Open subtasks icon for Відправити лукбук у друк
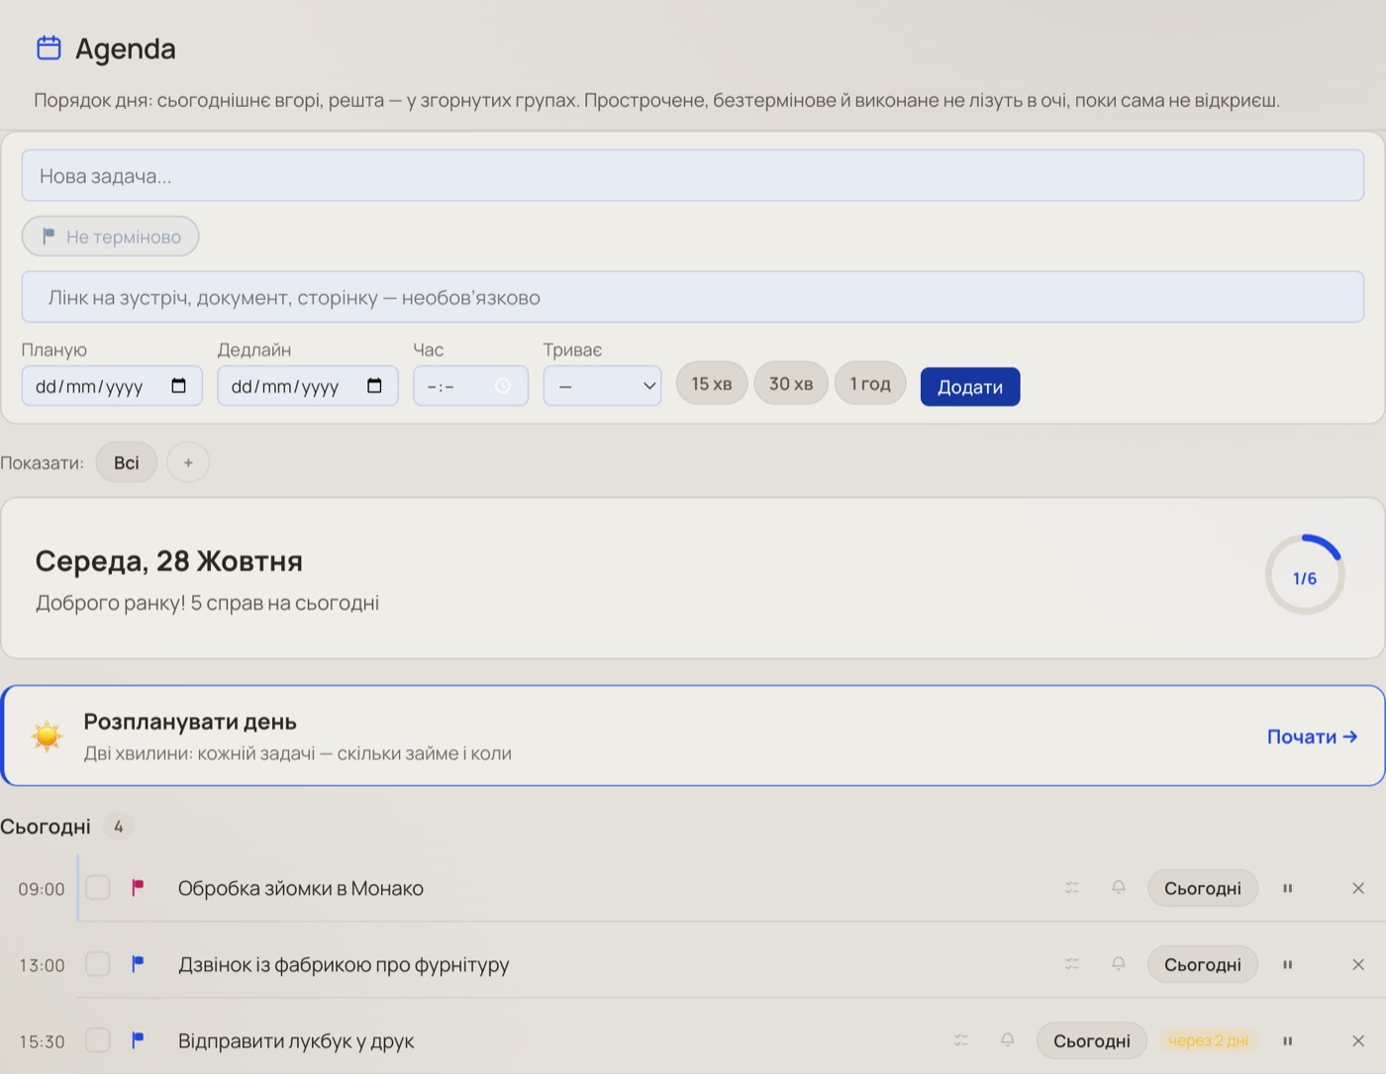Screen dimensions: 1386x1074 961,1040
